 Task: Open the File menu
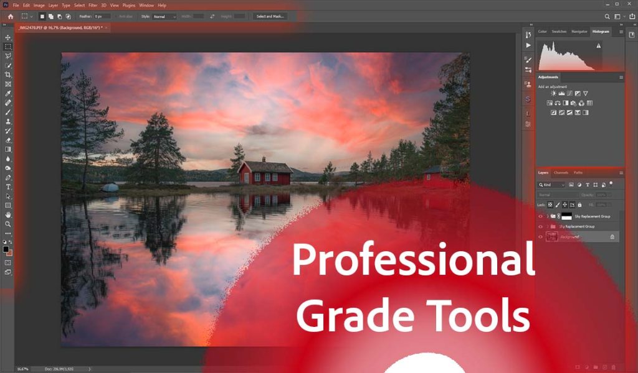pyautogui.click(x=16, y=5)
